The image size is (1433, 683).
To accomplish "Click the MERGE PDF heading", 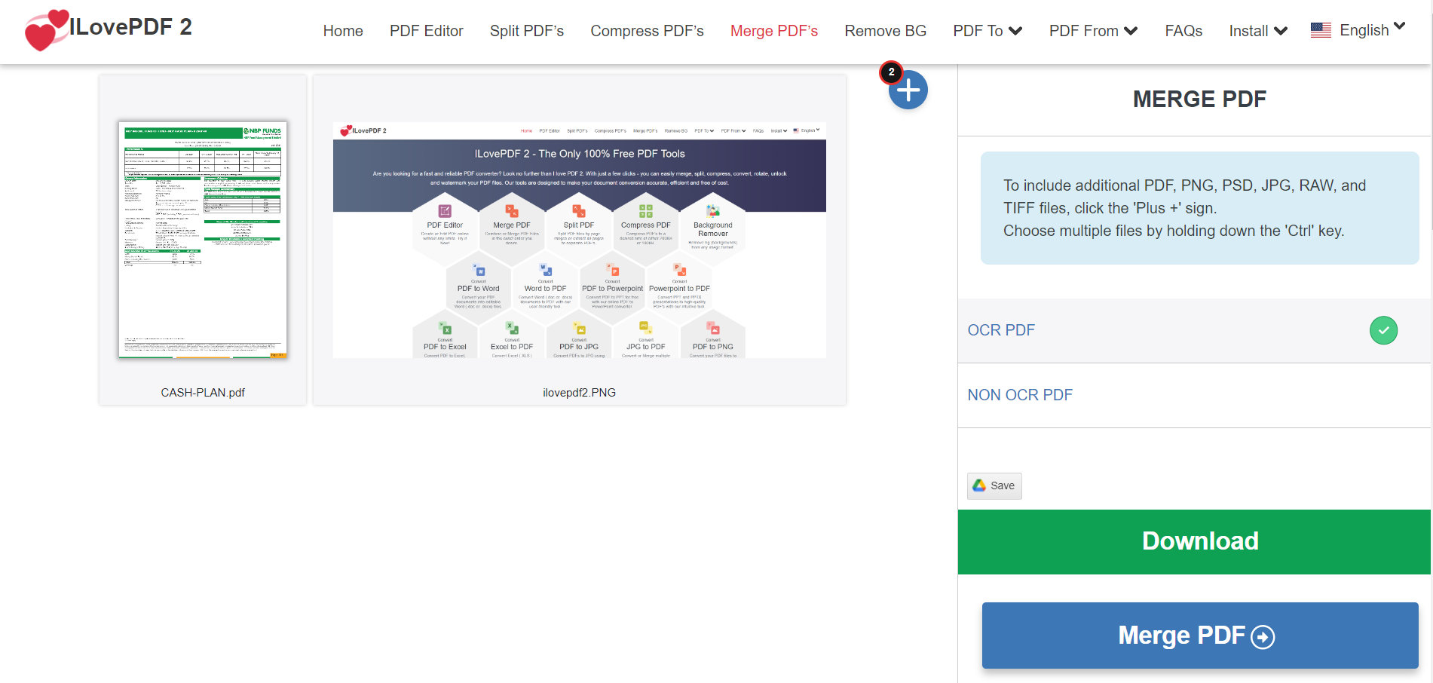I will (1199, 100).
